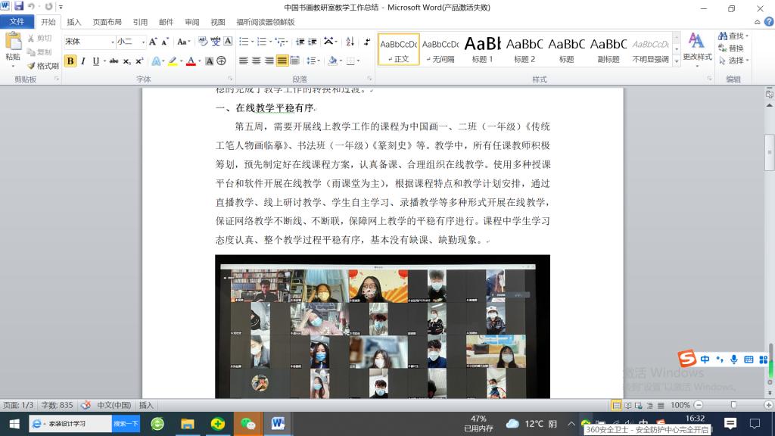This screenshot has width=775, height=436.
Task: Toggle italic formatting
Action: pyautogui.click(x=83, y=61)
